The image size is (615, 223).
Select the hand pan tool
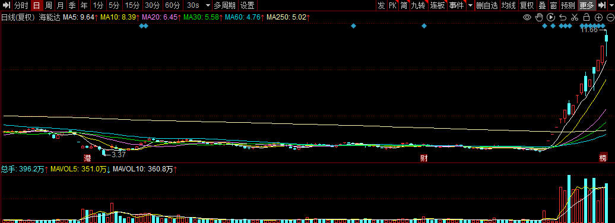539,17
